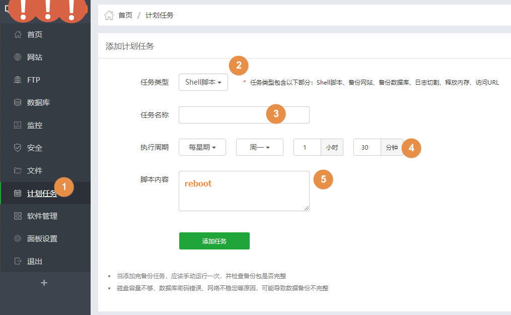Click the FTP icon in sidebar
Image resolution: width=511 pixels, height=315 pixels.
click(18, 80)
